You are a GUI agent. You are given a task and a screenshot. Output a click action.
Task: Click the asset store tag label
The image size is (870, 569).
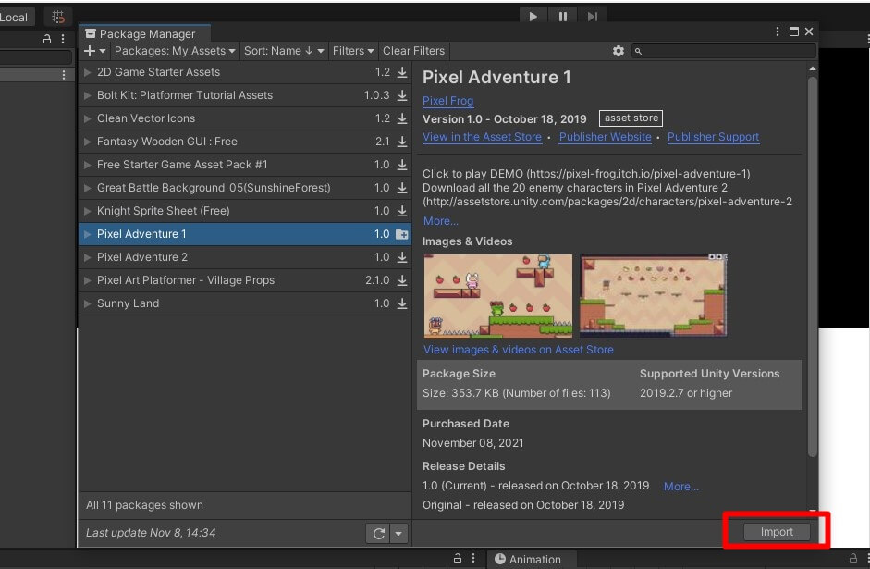click(x=631, y=118)
